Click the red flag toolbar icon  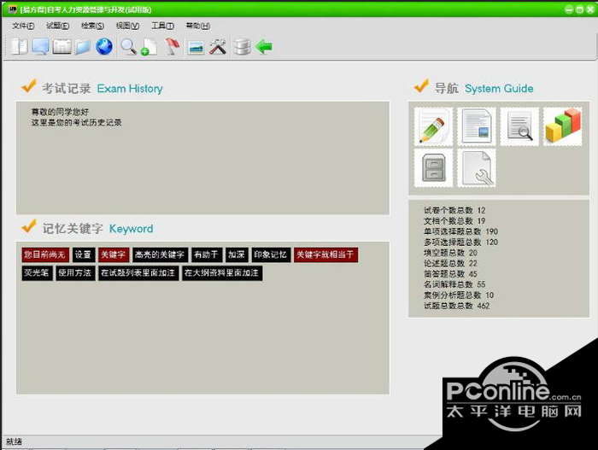point(173,47)
